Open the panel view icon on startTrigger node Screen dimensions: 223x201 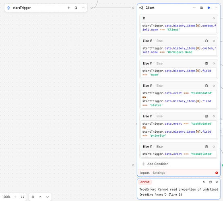point(76,8)
